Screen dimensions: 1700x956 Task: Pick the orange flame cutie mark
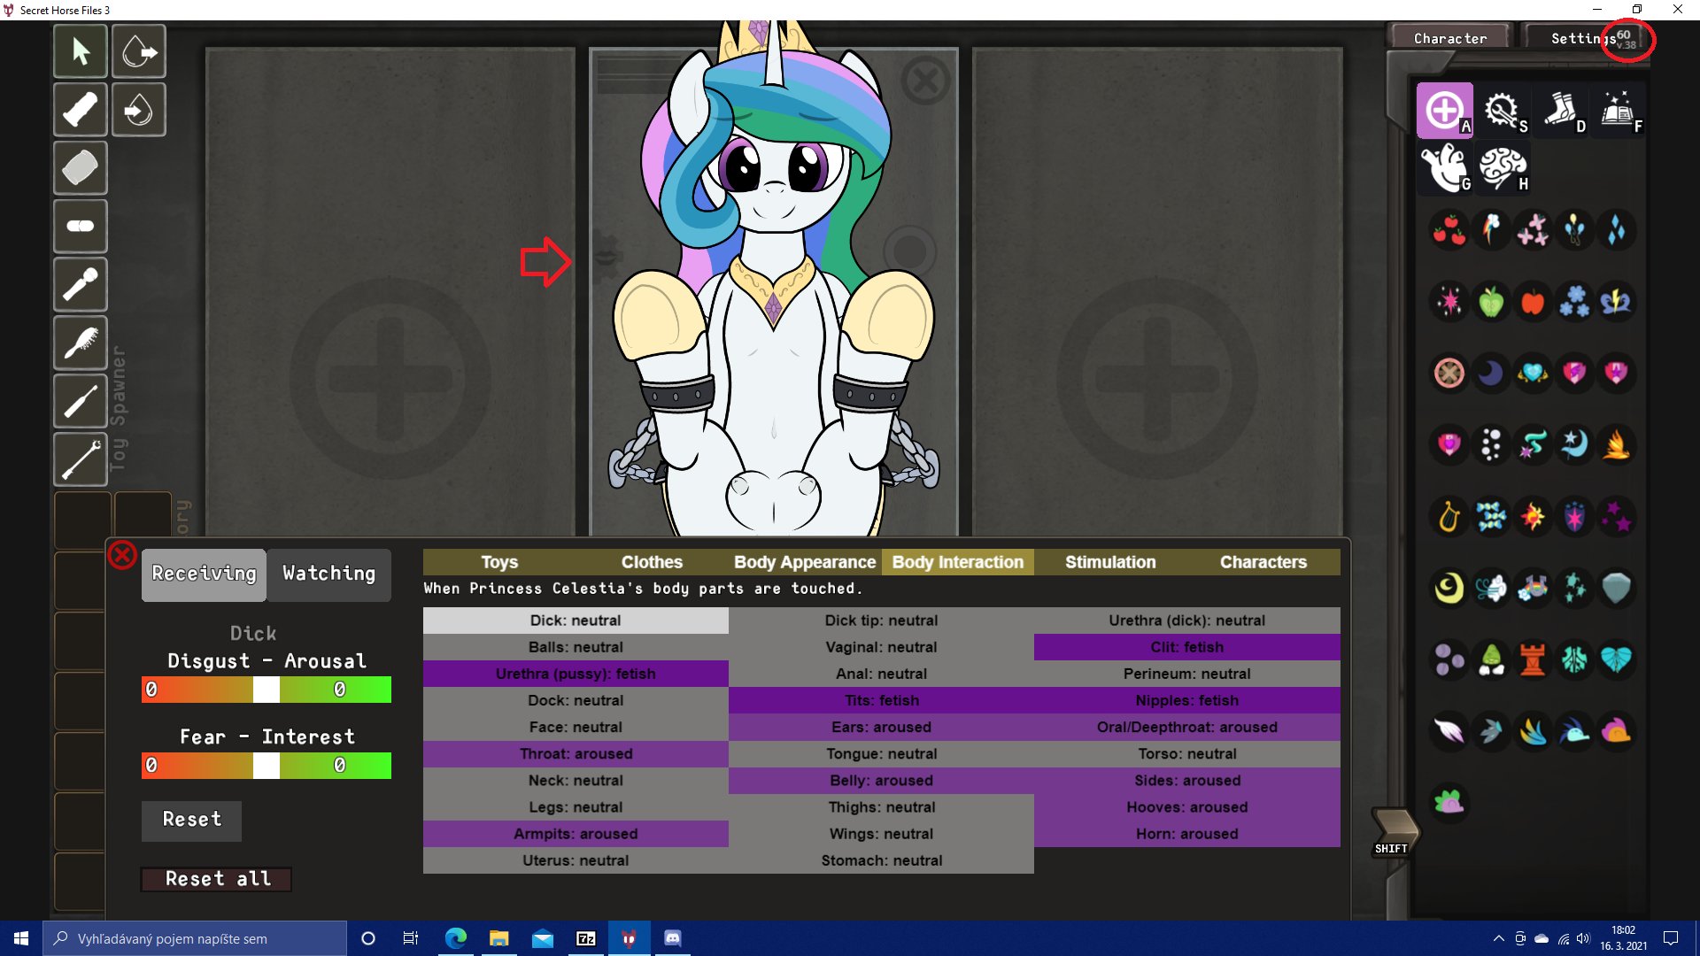click(1616, 444)
